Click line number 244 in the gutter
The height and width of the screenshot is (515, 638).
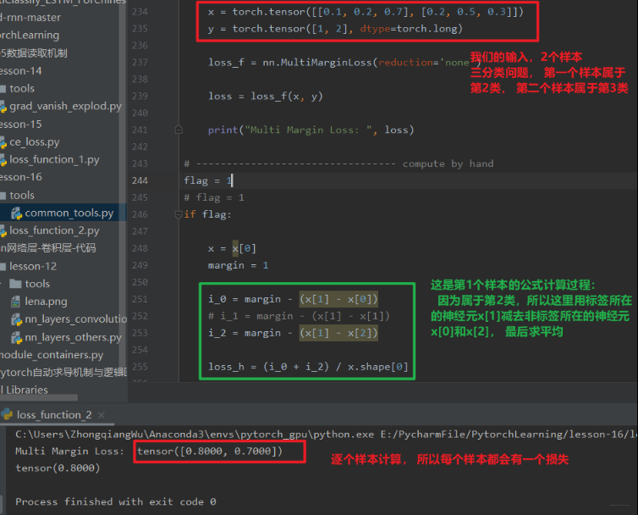140,180
